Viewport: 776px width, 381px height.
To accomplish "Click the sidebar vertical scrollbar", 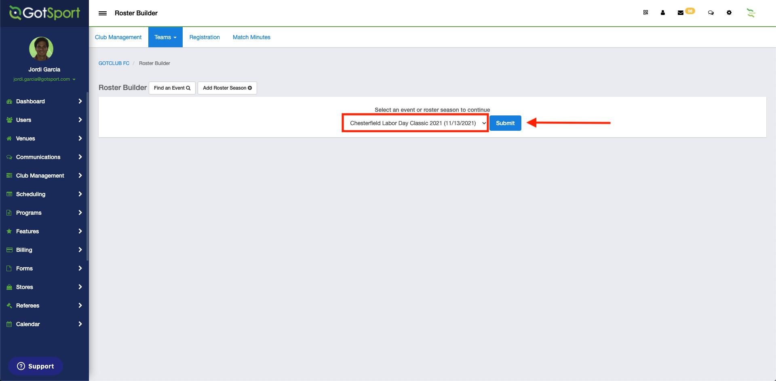I will click(87, 176).
